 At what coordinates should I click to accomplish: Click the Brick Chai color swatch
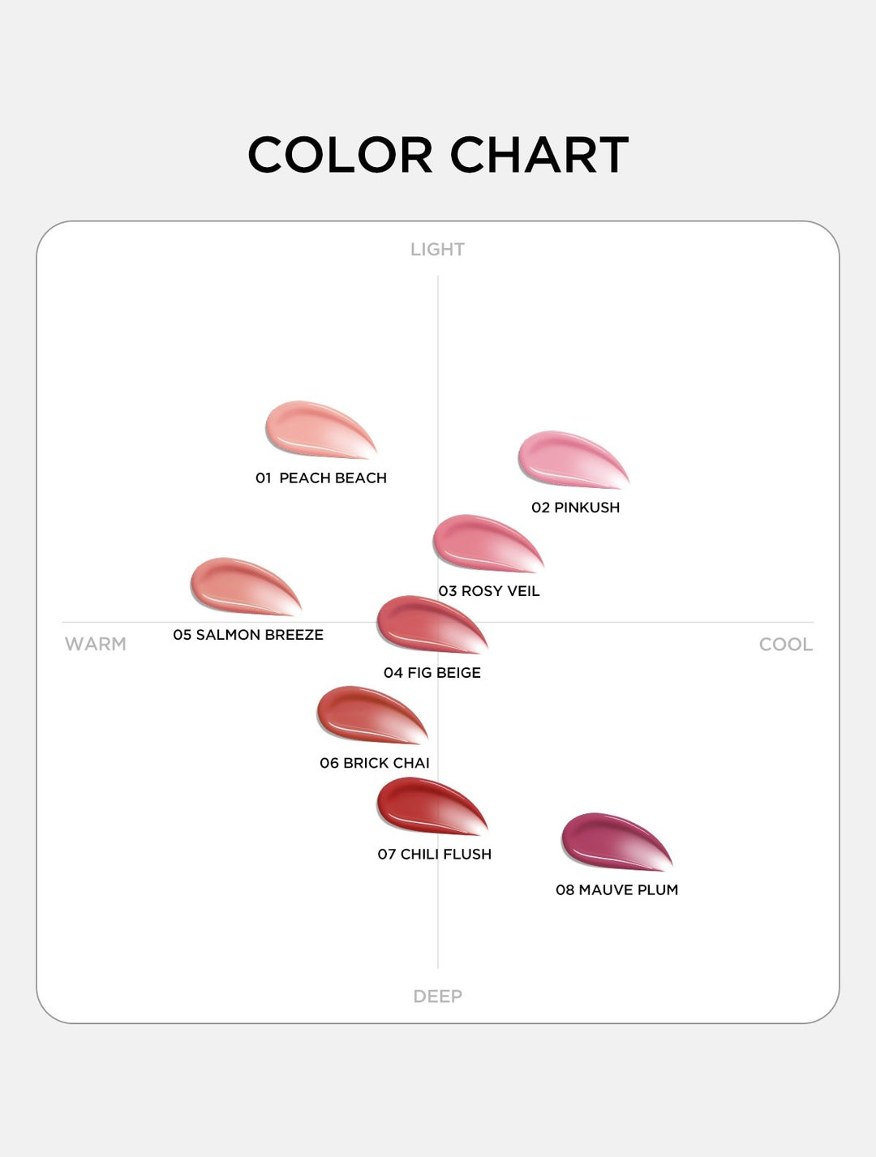(369, 714)
